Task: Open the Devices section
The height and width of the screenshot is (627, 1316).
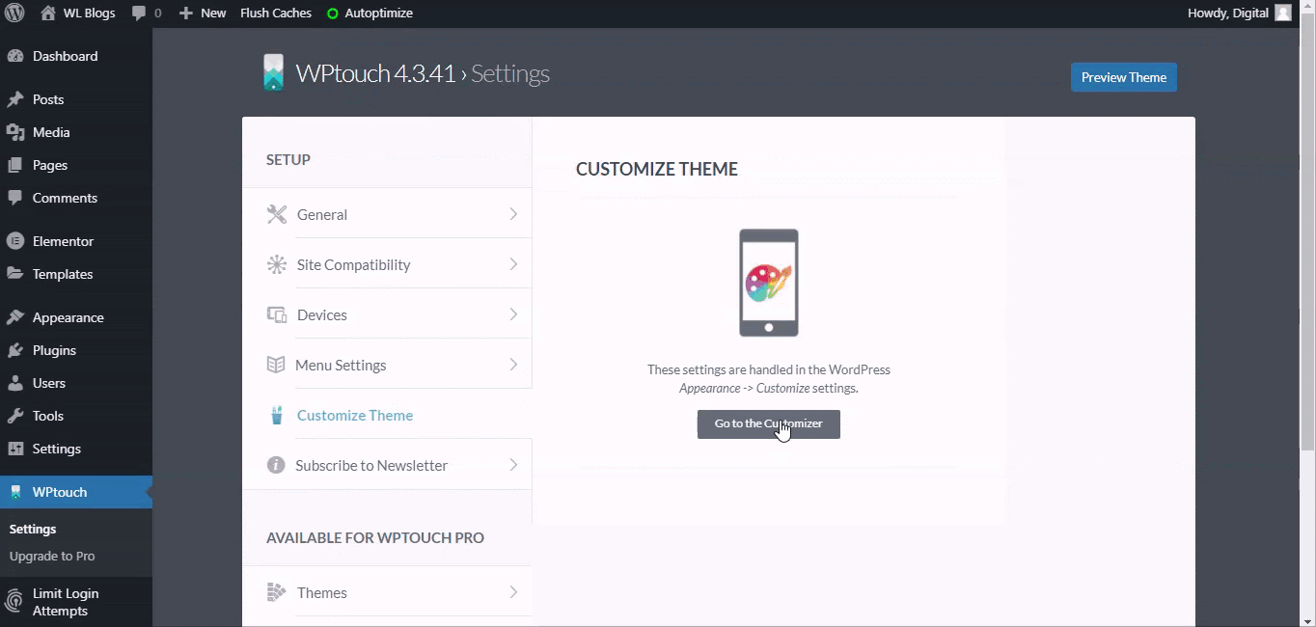Action: 387,314
